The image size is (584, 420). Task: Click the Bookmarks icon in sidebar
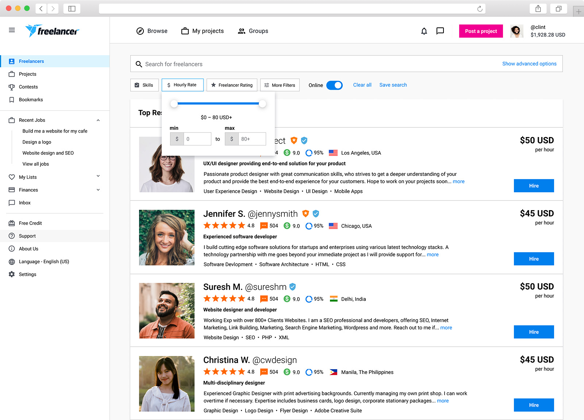(12, 100)
